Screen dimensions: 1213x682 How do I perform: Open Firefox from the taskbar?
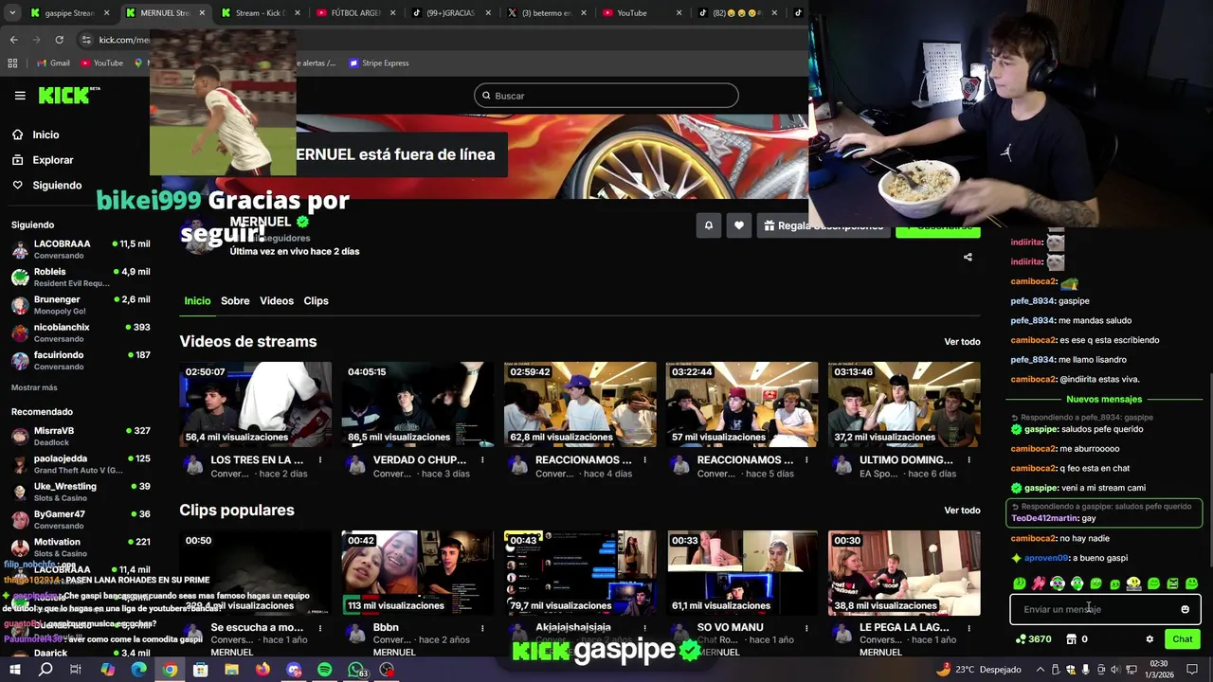tap(263, 670)
